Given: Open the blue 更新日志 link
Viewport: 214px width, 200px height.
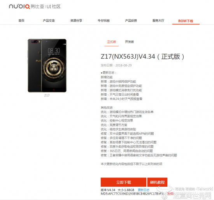Looking at the screenshot, I should point(144,190).
